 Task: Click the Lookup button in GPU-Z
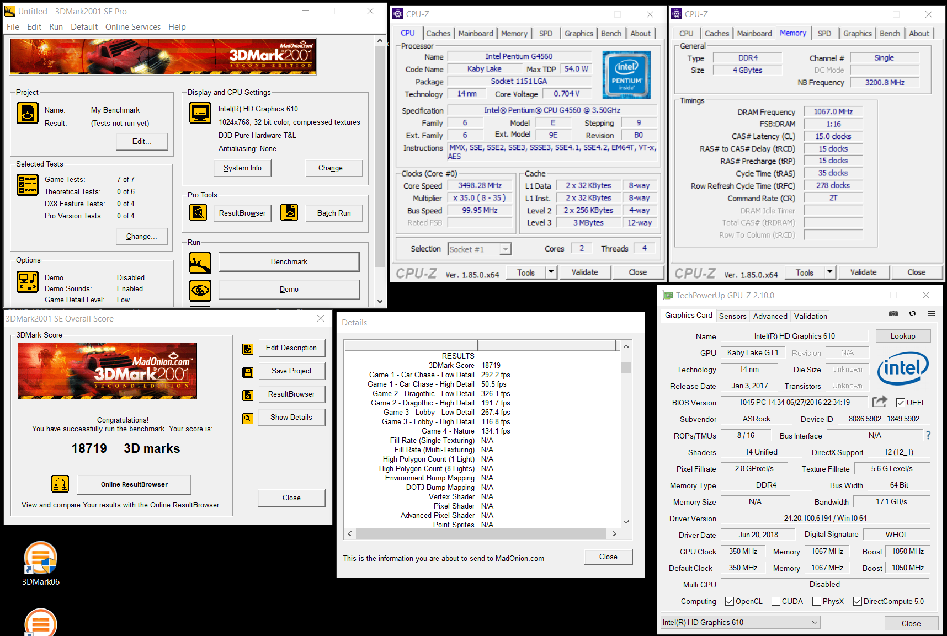pyautogui.click(x=903, y=336)
